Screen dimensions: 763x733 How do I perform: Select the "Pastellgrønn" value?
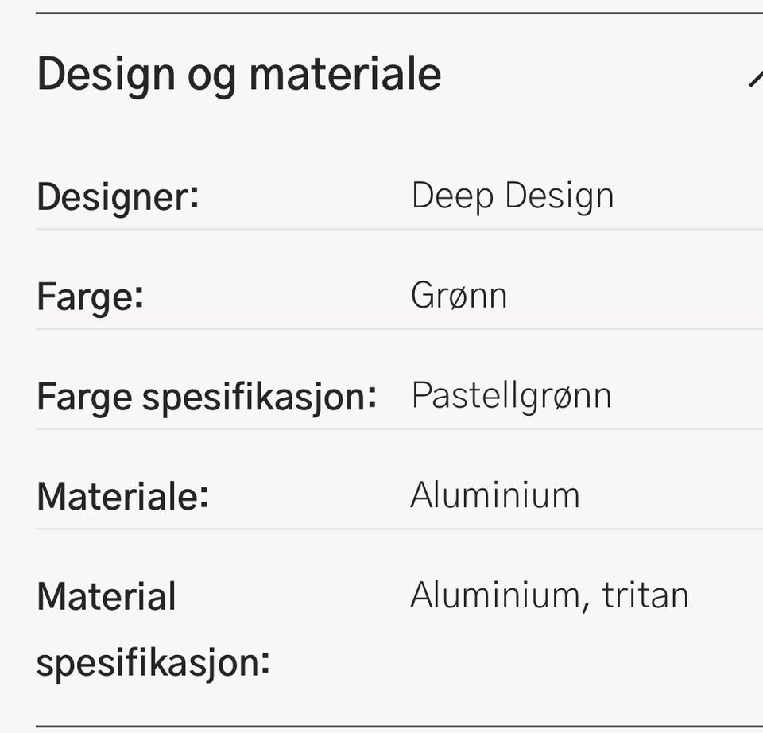pyautogui.click(x=511, y=396)
